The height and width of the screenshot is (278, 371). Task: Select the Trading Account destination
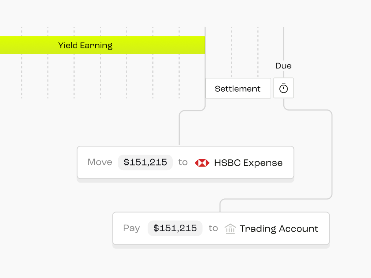(x=279, y=229)
